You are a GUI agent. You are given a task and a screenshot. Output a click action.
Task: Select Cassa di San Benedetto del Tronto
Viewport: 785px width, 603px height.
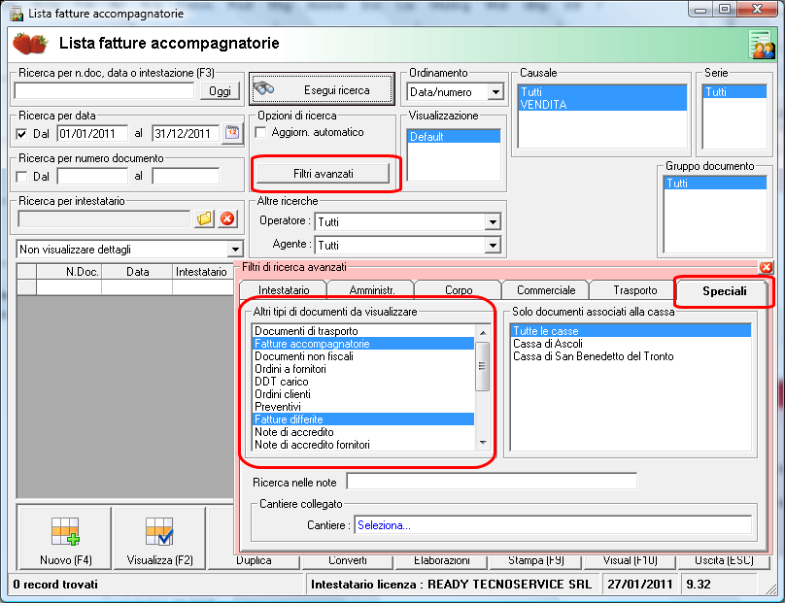631,356
